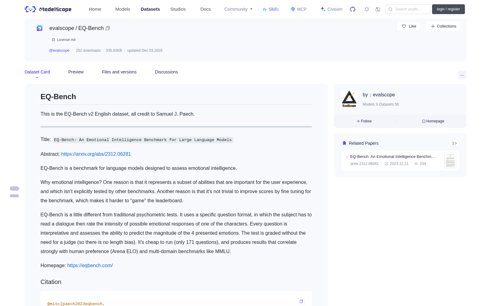This screenshot has width=491, height=306.
Task: Open the three-dots more options button
Action: pos(462,75)
